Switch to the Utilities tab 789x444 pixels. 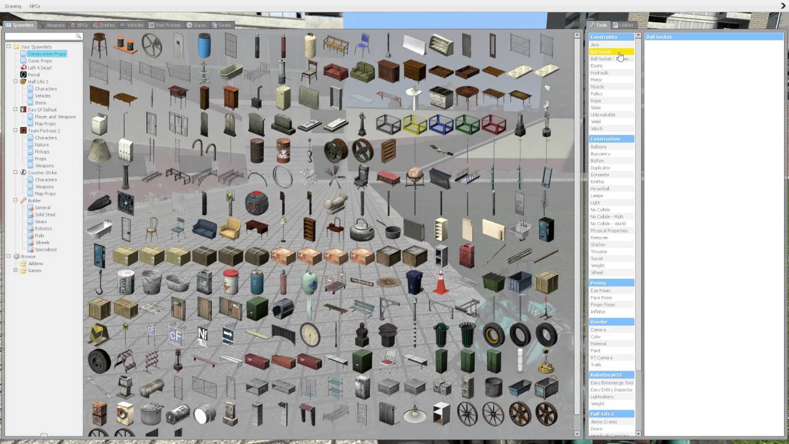(623, 25)
